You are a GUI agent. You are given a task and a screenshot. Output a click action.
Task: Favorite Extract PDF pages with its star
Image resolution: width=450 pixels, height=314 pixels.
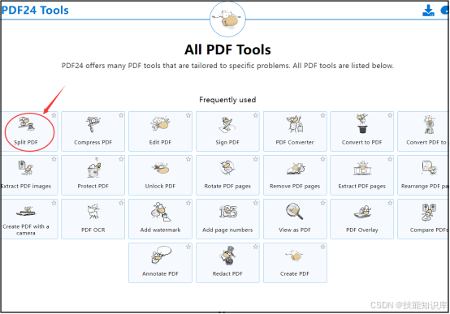pos(390,159)
